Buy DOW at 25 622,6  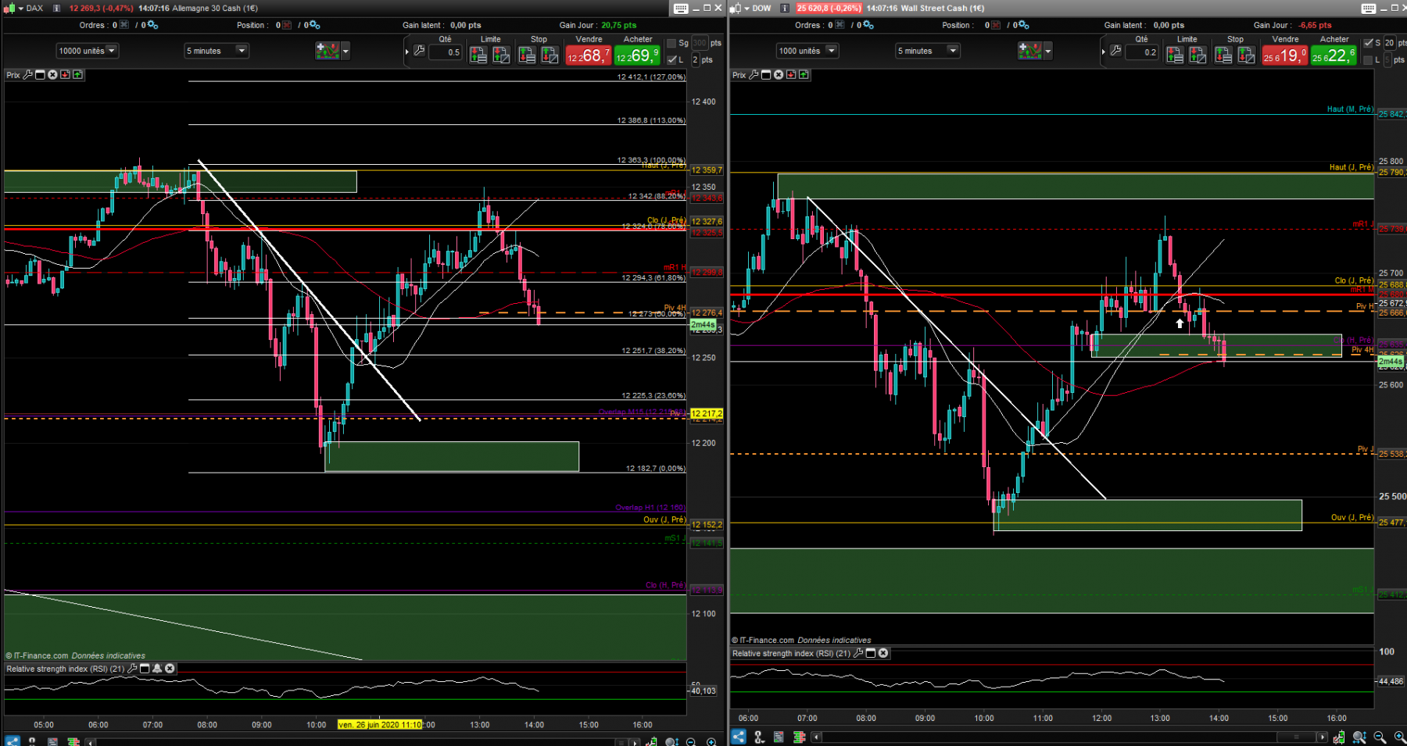coord(1334,55)
